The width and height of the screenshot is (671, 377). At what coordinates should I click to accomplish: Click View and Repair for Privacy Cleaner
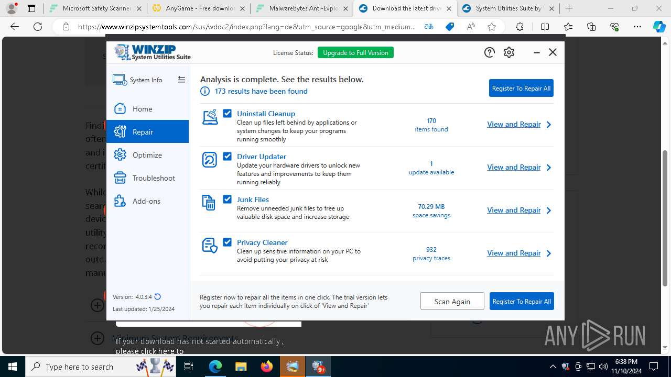click(514, 253)
